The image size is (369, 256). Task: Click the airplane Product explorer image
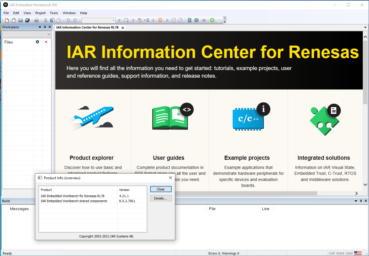pyautogui.click(x=92, y=118)
